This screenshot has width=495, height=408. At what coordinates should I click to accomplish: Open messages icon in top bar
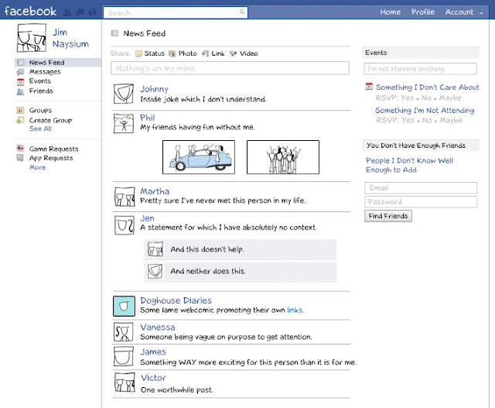pyautogui.click(x=80, y=12)
